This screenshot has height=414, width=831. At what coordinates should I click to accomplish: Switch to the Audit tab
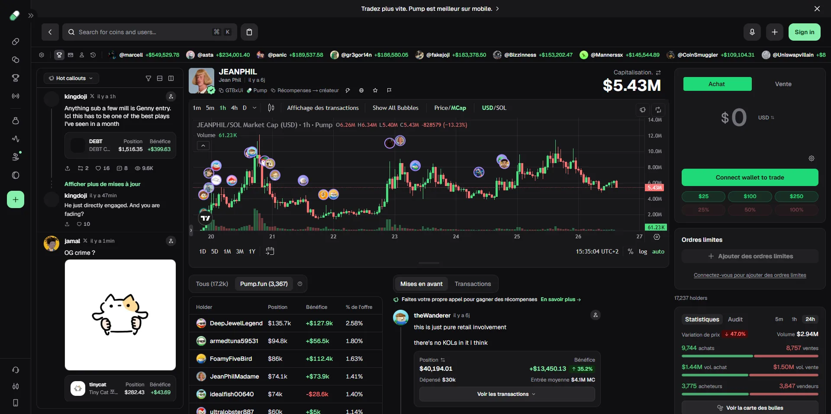point(735,319)
